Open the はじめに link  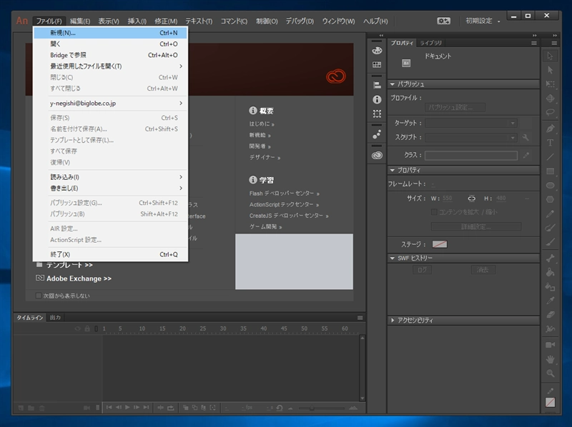[x=262, y=124]
